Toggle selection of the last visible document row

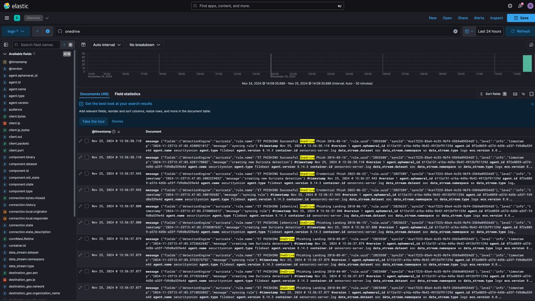(x=87, y=287)
